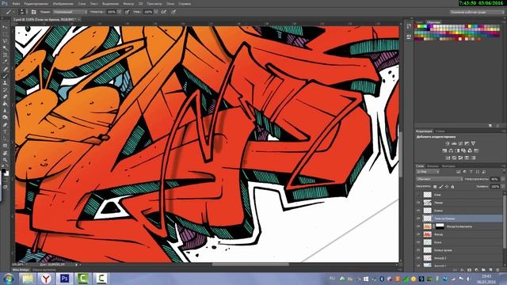Open the brush Flow slider dropdown
Viewport: 507px width, 285px height.
click(156, 12)
